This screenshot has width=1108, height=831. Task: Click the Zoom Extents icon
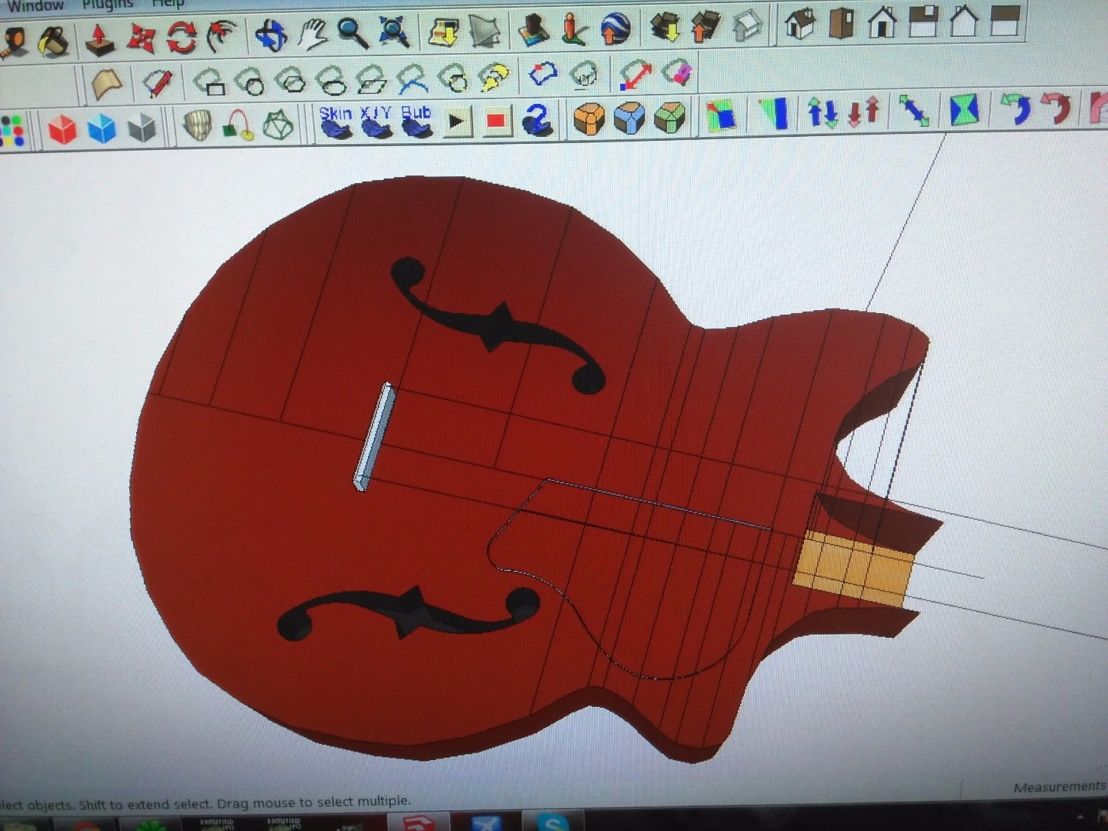coord(394,32)
